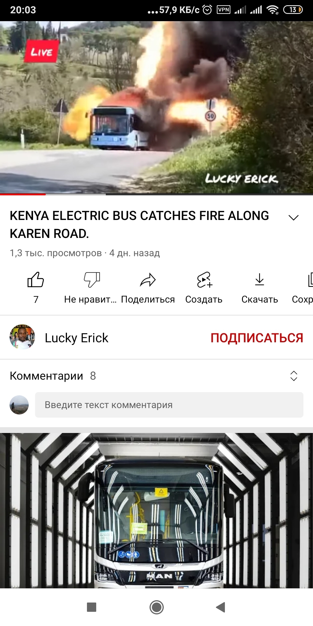Tap the comment field Введите текст комментария

(169, 405)
